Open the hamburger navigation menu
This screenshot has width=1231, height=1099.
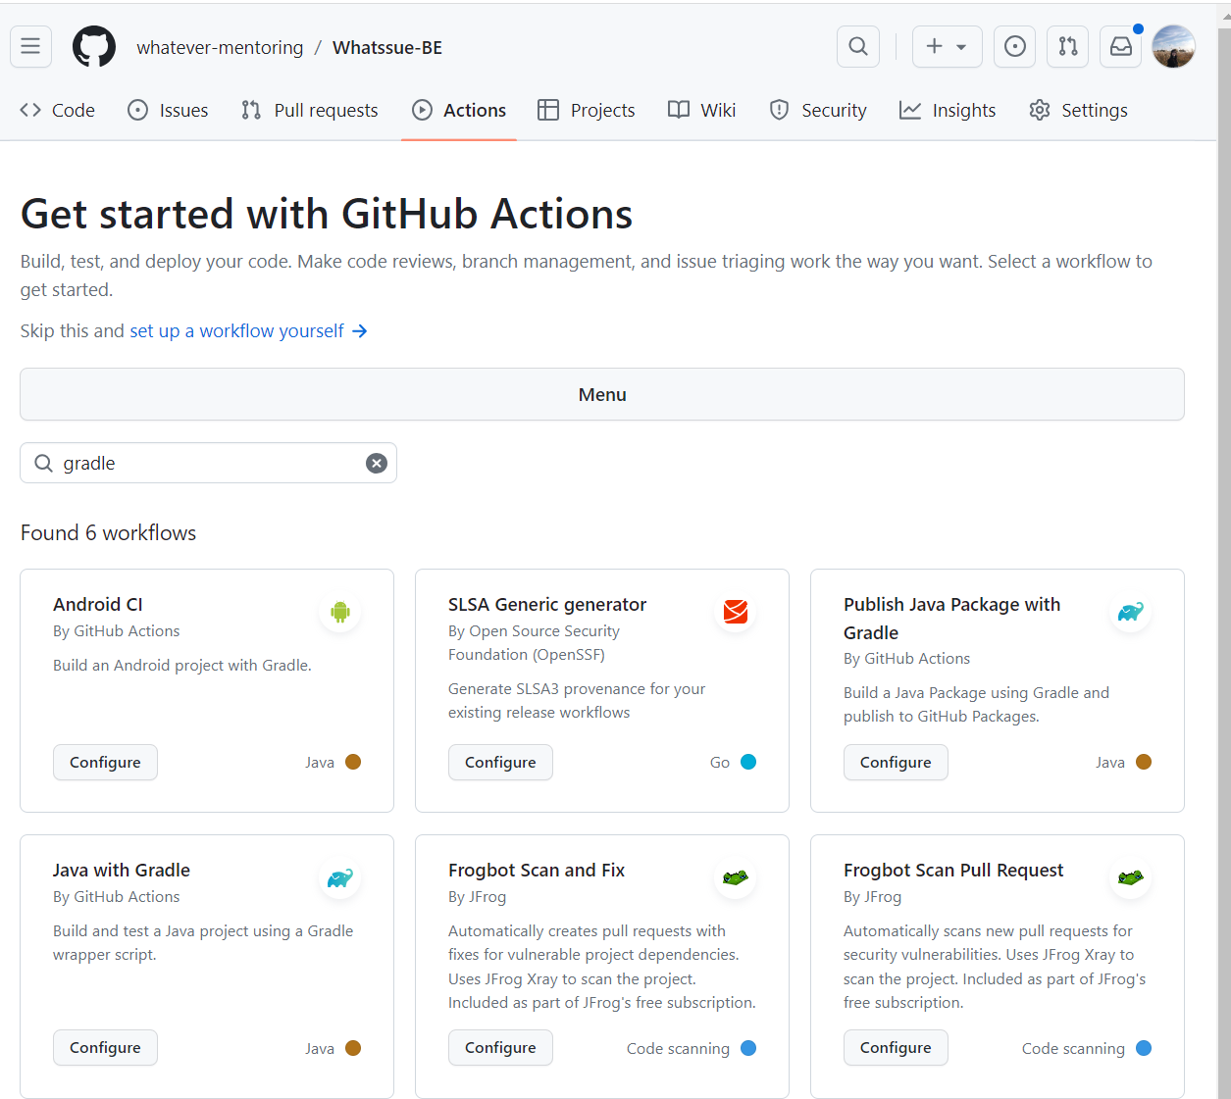click(x=30, y=46)
